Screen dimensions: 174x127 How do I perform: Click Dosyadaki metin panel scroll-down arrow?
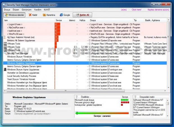point(168,116)
